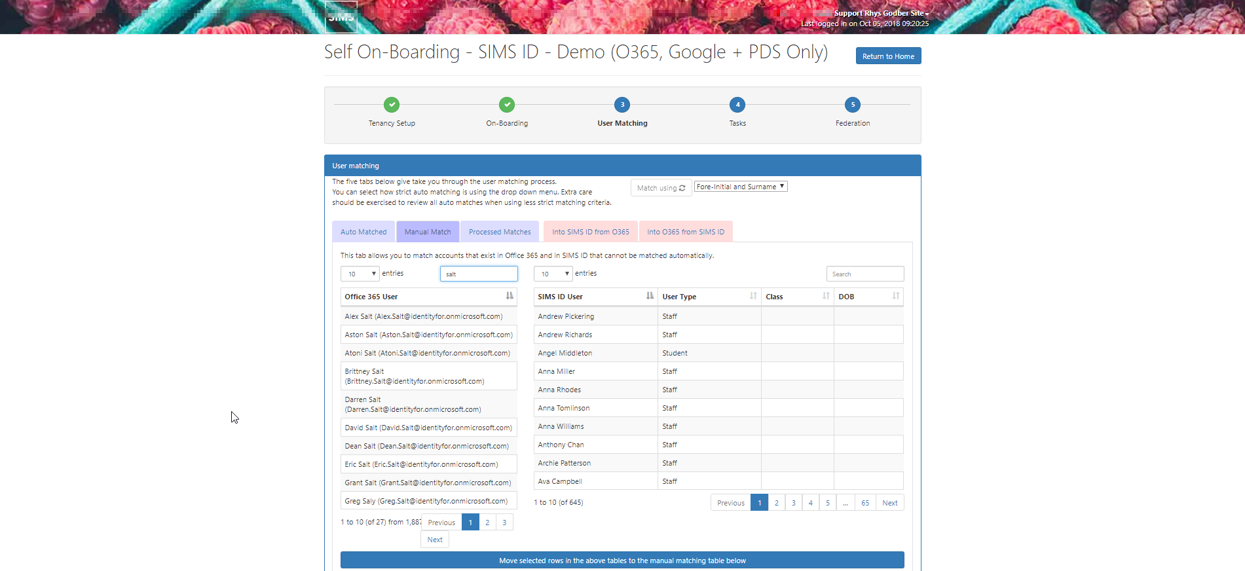Go to Next page of Office 365 table
The width and height of the screenshot is (1245, 571).
click(x=435, y=540)
